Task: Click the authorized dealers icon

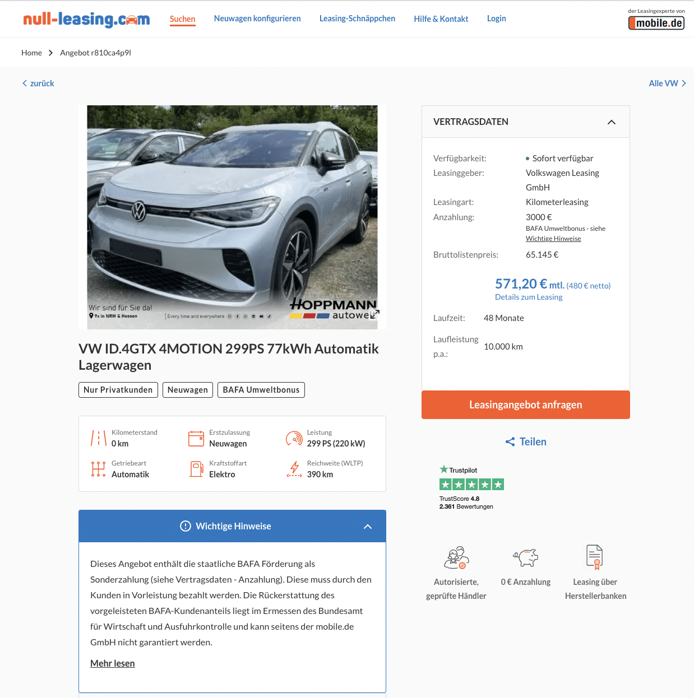Action: [x=456, y=557]
